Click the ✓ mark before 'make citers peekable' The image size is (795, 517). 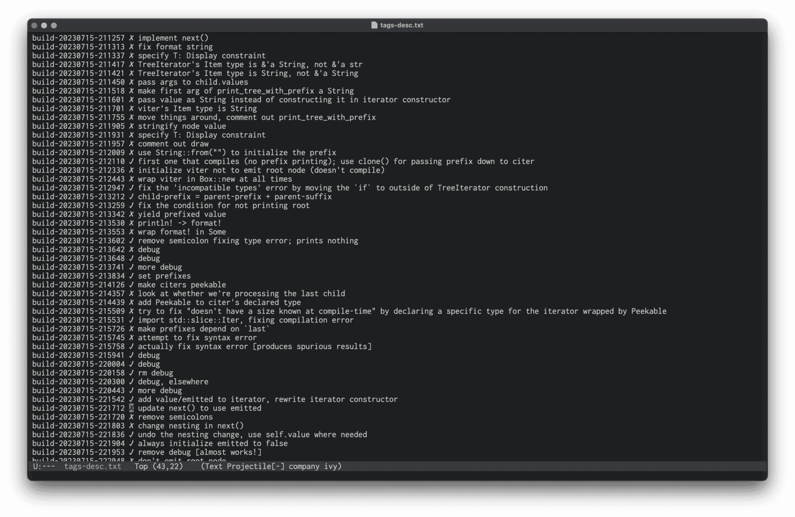pos(131,285)
